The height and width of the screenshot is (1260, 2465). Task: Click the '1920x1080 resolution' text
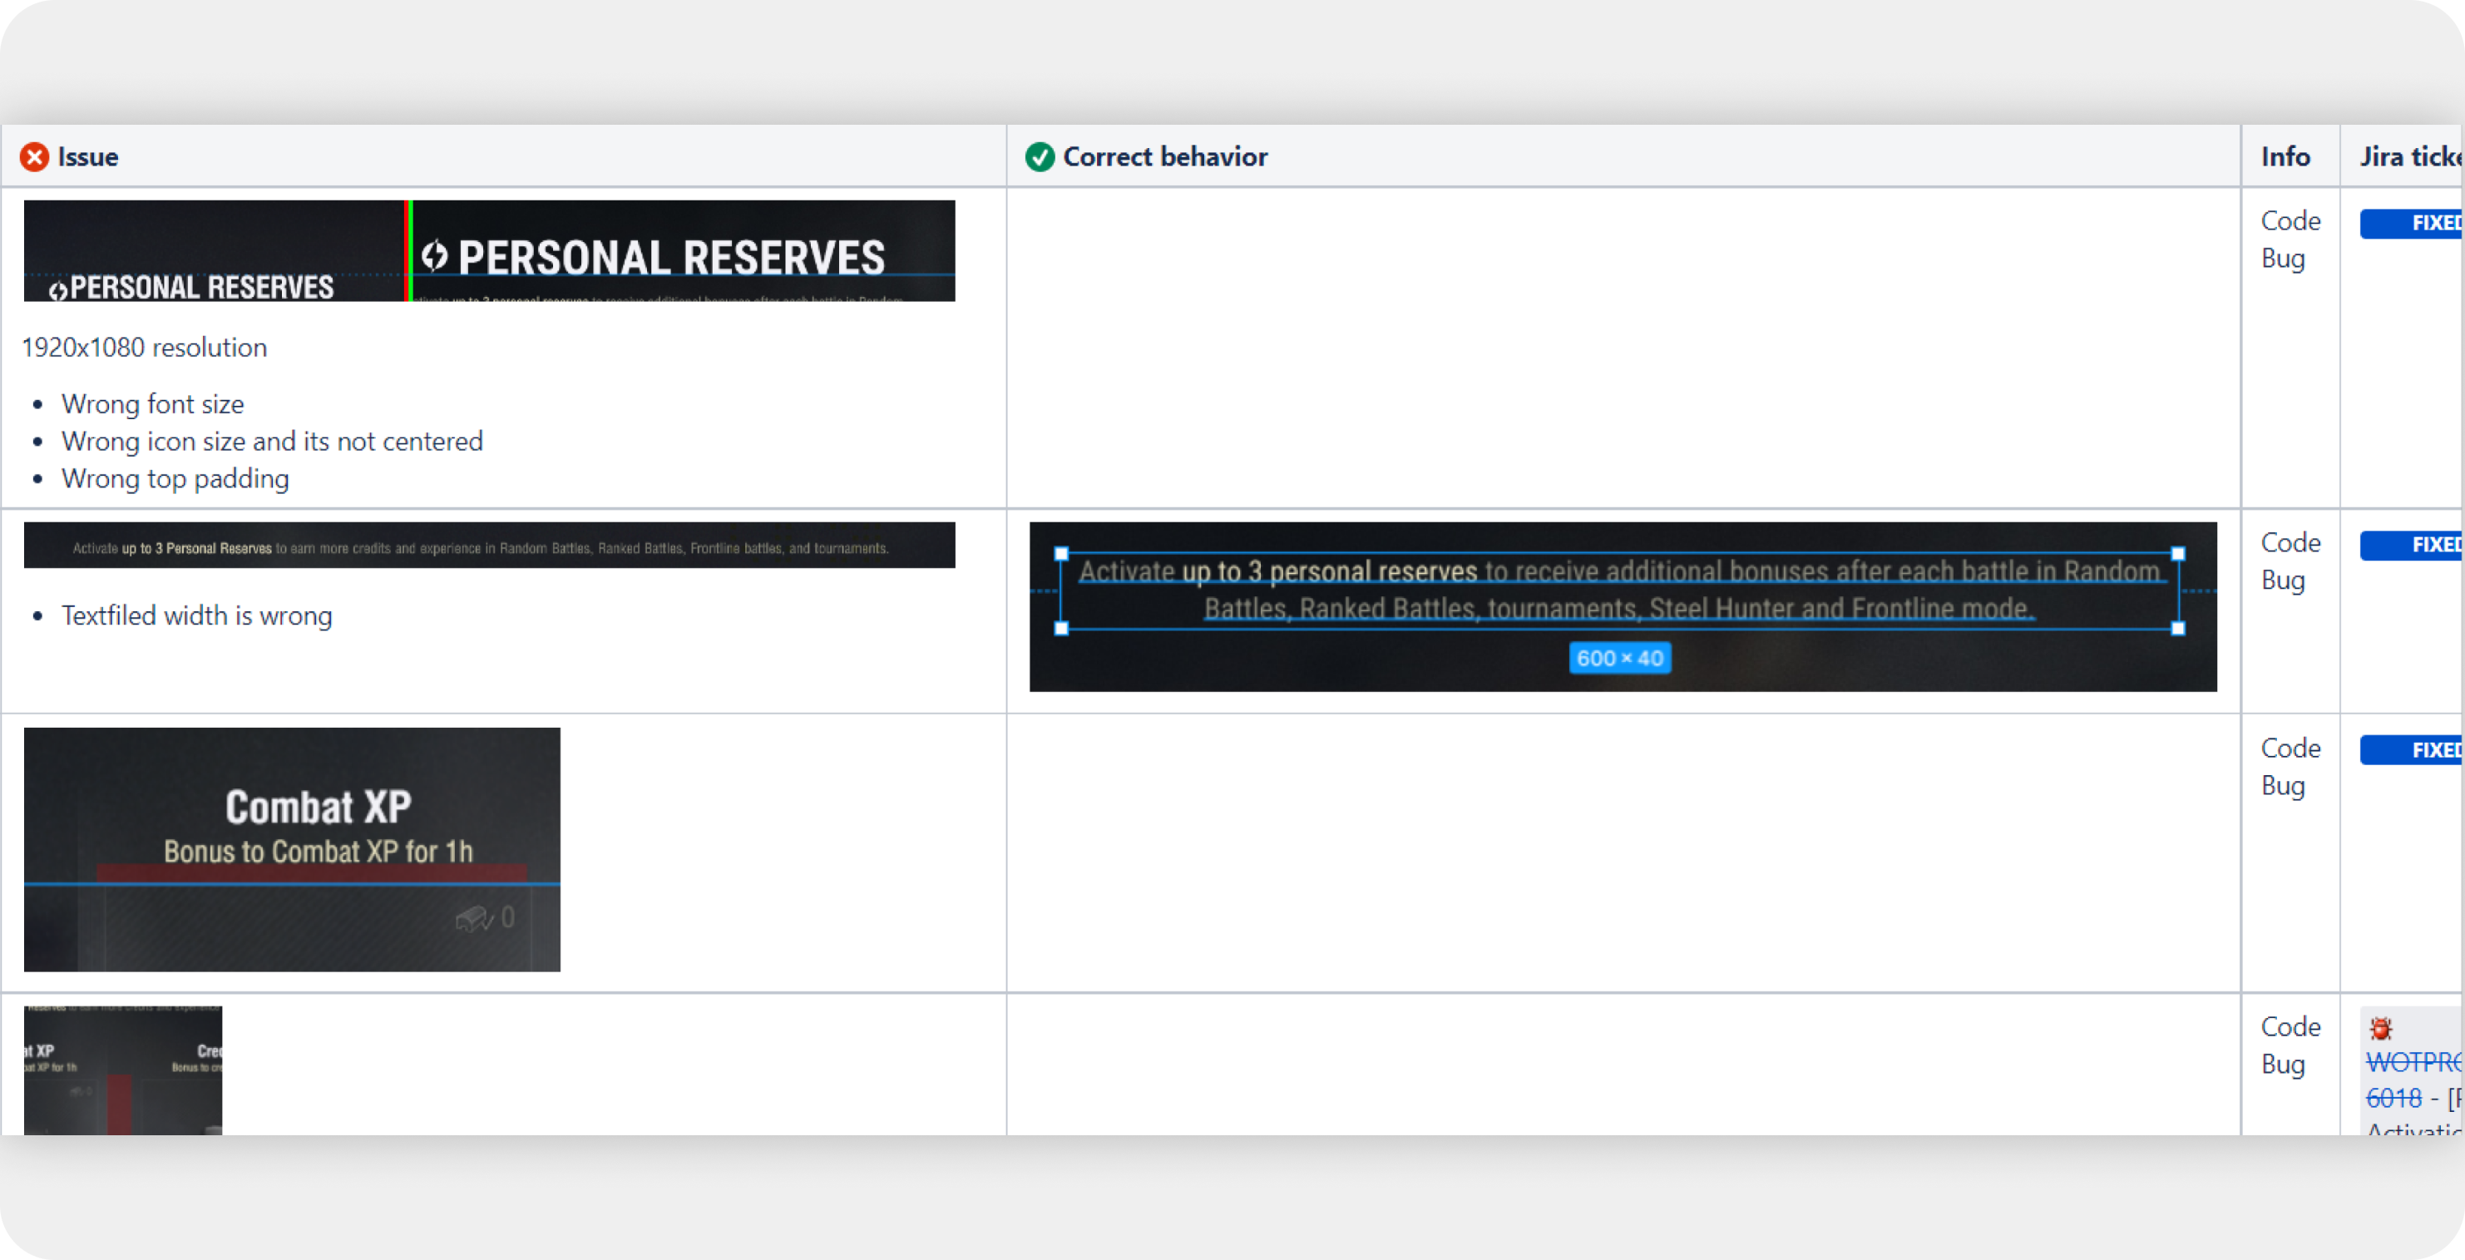click(x=145, y=348)
